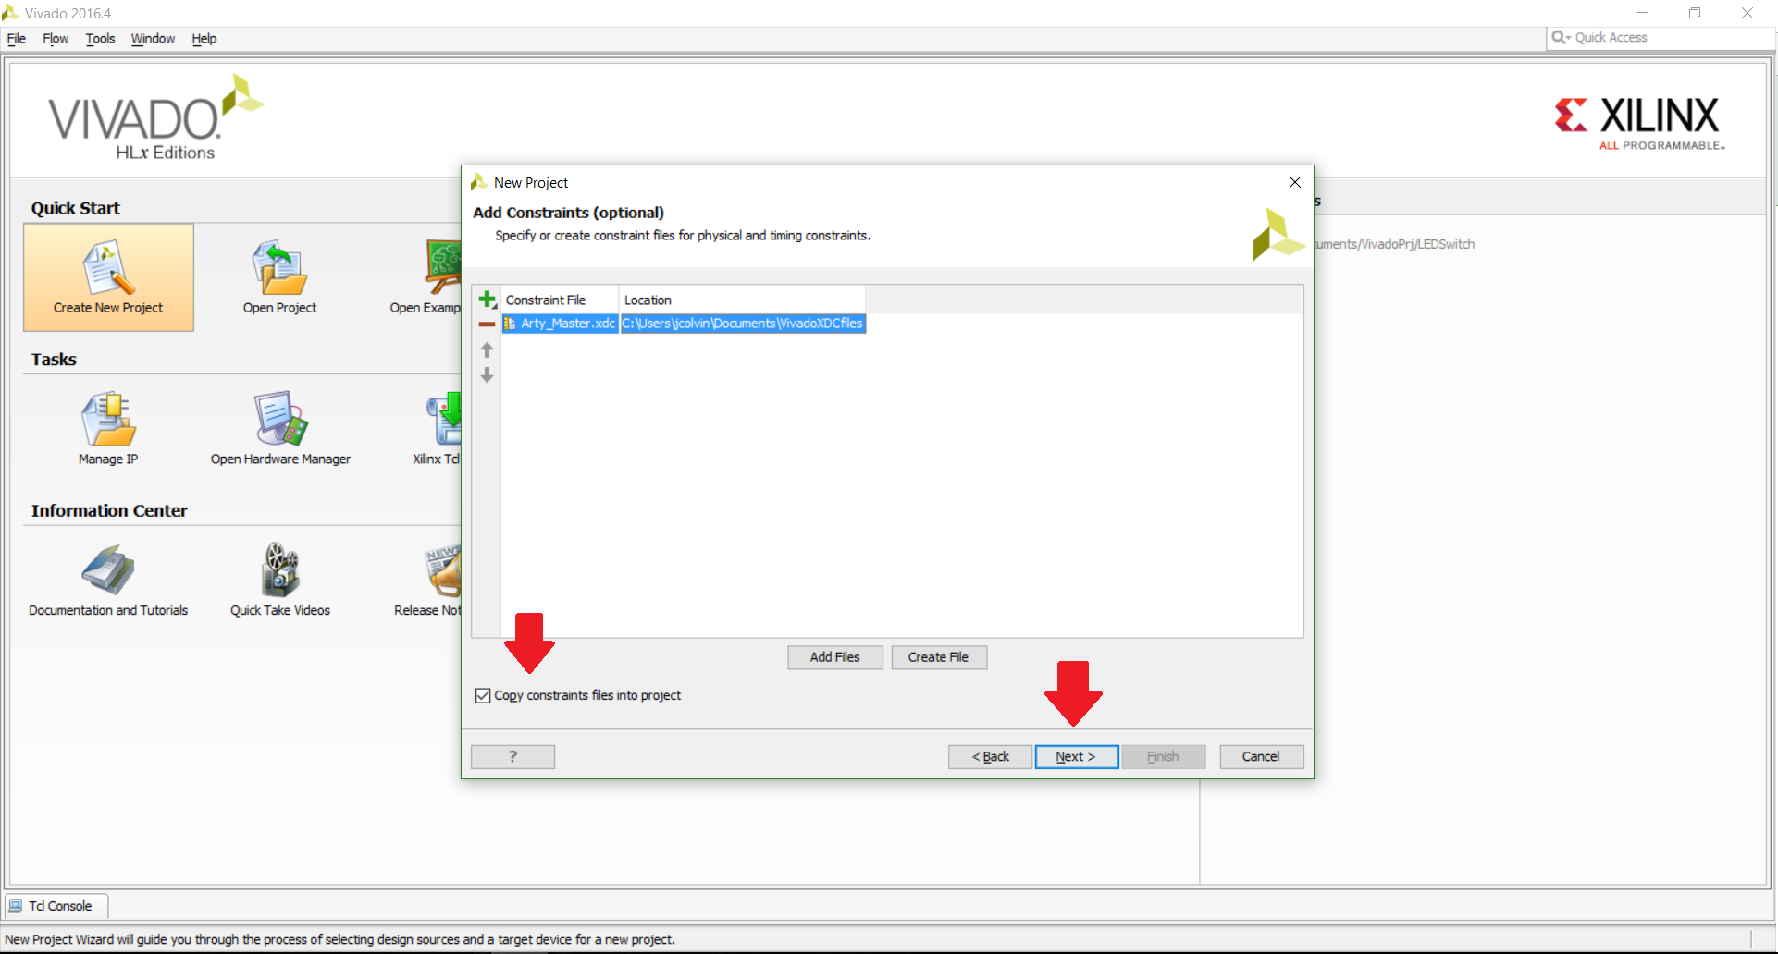The width and height of the screenshot is (1778, 954).
Task: Open the Window menu
Action: [x=153, y=39]
